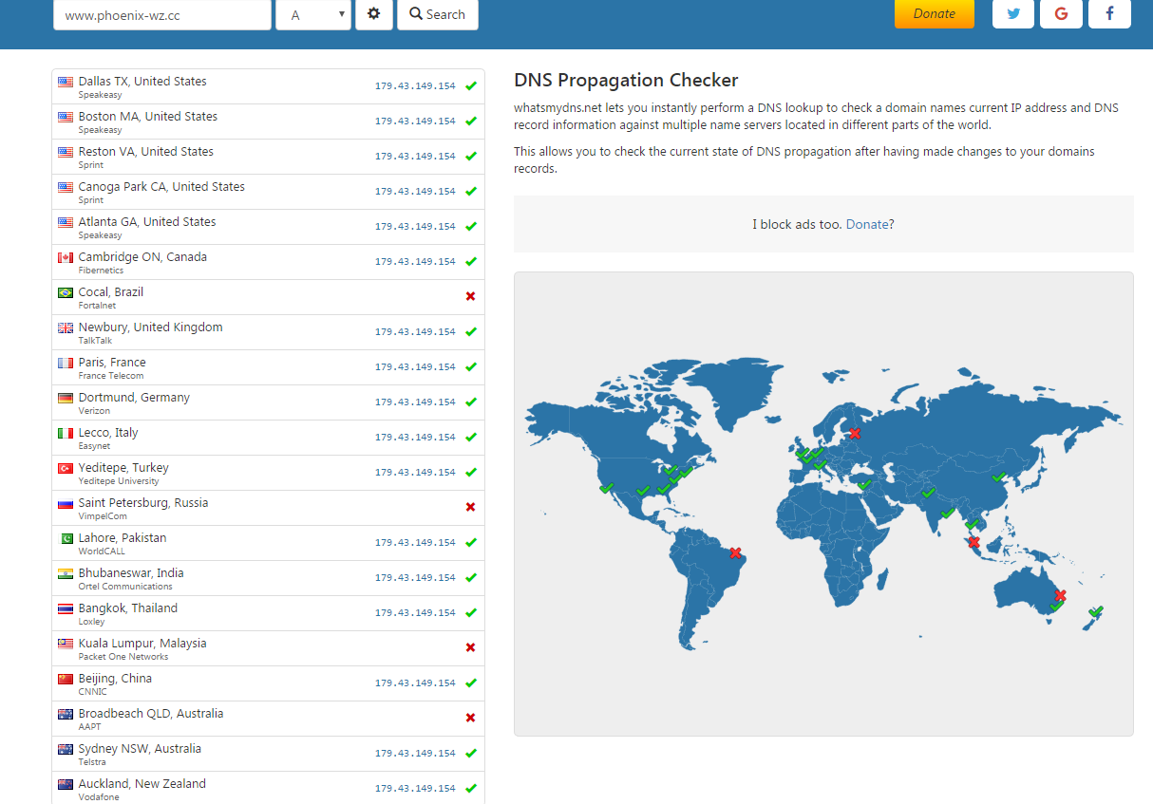Image resolution: width=1153 pixels, height=804 pixels.
Task: Click the China flag beside Beijing
Action: 66,680
